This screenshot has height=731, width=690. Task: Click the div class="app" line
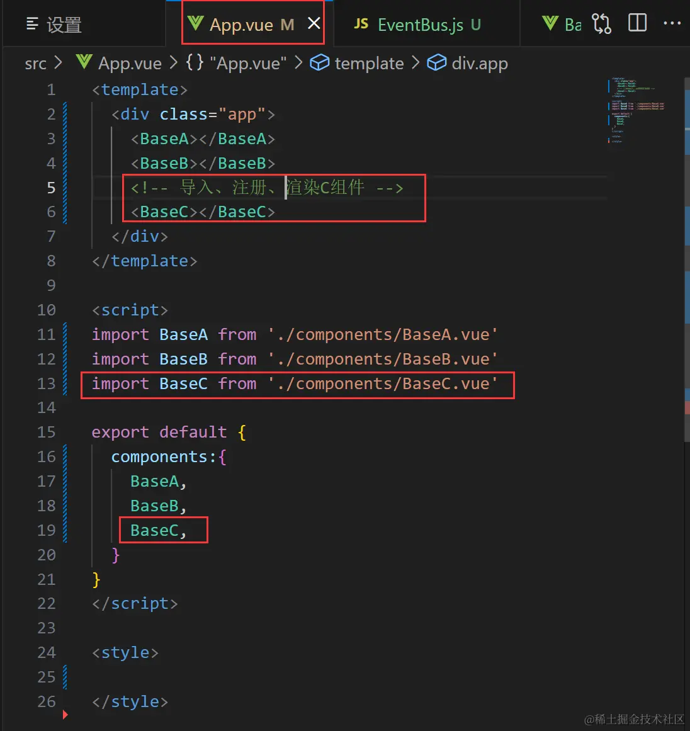[x=193, y=114]
